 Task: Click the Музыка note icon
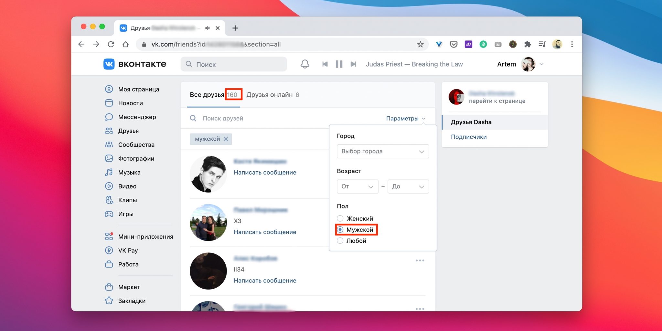pos(109,172)
